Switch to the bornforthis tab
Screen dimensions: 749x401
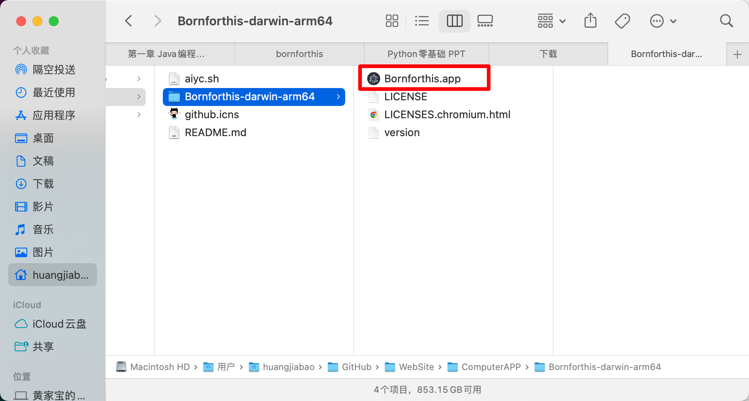click(x=300, y=54)
